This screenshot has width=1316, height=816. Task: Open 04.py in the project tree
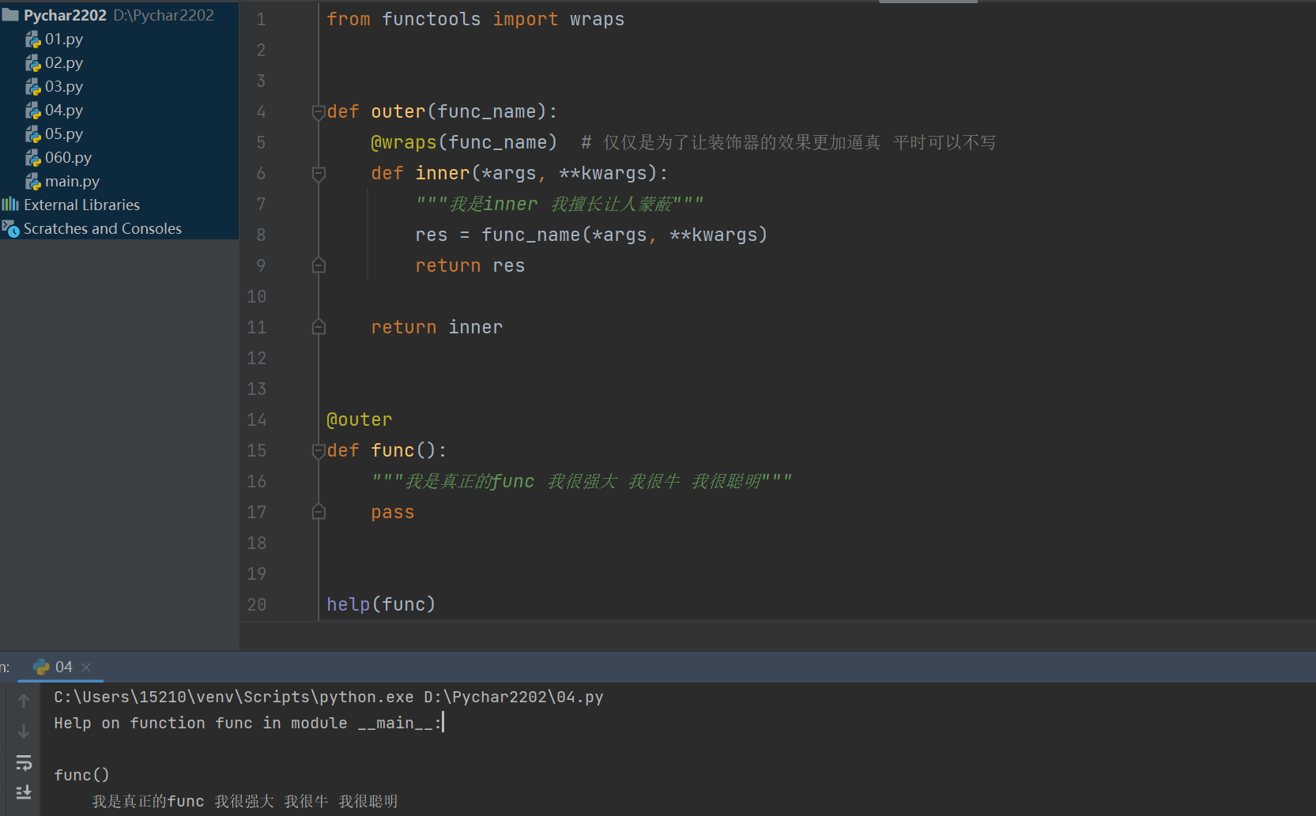click(64, 111)
